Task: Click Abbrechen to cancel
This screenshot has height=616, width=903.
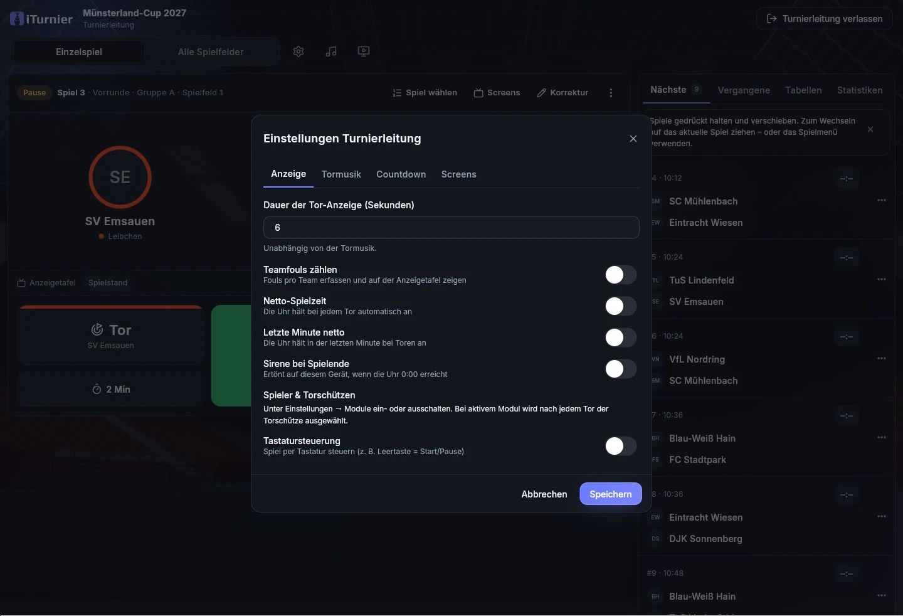Action: [544, 494]
